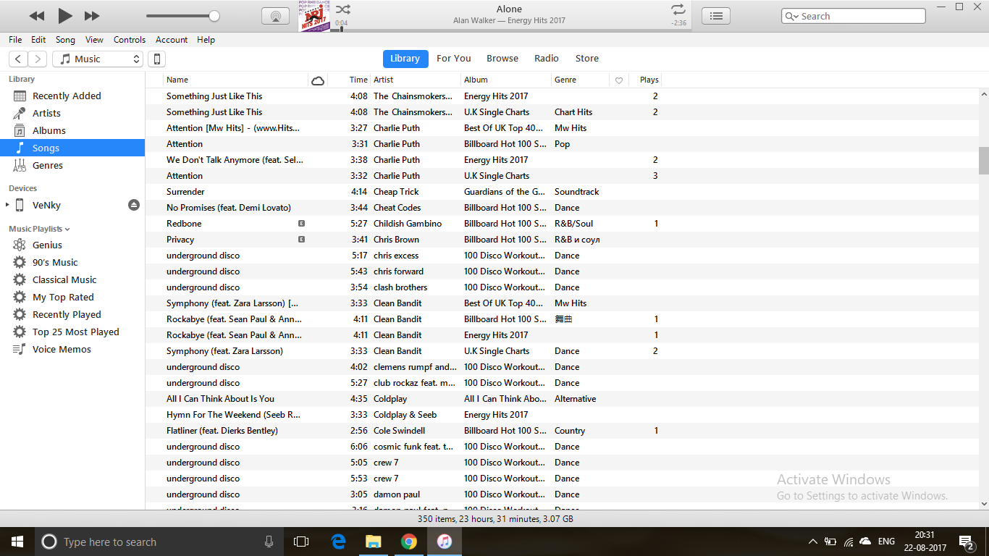
Task: Select the song Redbone
Action: (x=563, y=224)
